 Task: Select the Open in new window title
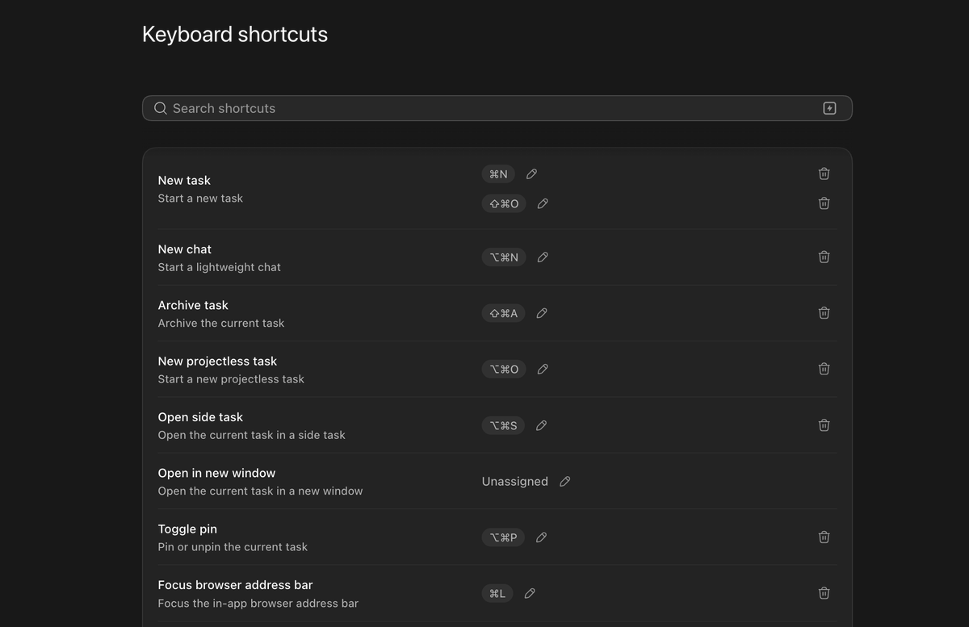coord(216,473)
